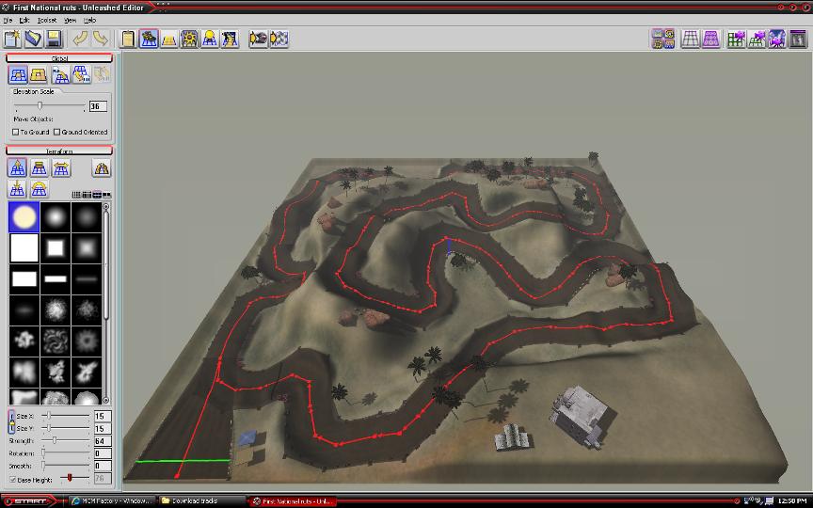The image size is (813, 508).
Task: Click the rightmost purple-topped panel icon
Action: pyautogui.click(x=798, y=39)
